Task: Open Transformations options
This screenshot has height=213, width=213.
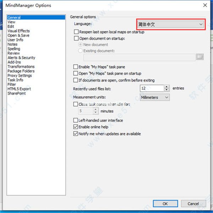Action: (x=21, y=67)
